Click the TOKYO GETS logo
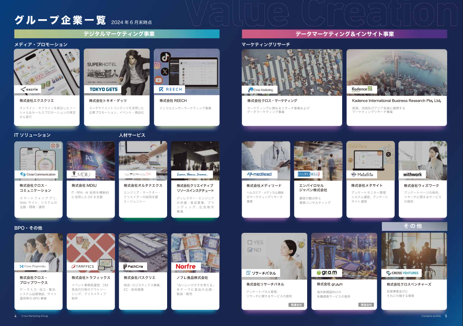463x326 pixels. tap(104, 89)
